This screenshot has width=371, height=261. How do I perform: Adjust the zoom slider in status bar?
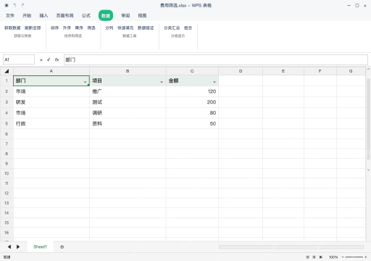(x=354, y=257)
